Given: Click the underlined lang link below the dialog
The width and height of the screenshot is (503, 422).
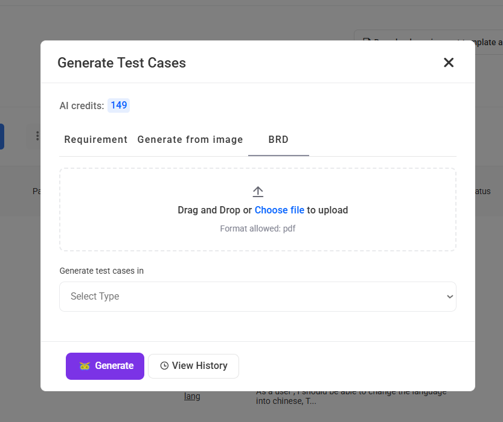Looking at the screenshot, I should point(192,396).
